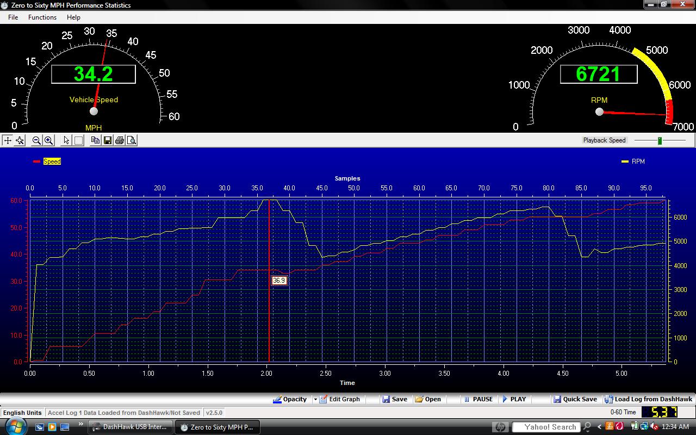The height and width of the screenshot is (435, 696).
Task: Switch to DashHawk USB Interface taskbar window
Action: 130,427
